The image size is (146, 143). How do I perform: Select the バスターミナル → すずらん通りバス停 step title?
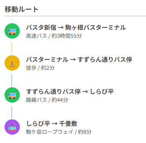(79, 59)
